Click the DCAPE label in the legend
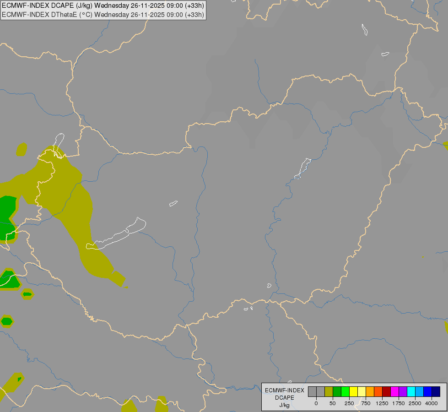Image resolution: width=448 pixels, height=412 pixels. (x=285, y=398)
